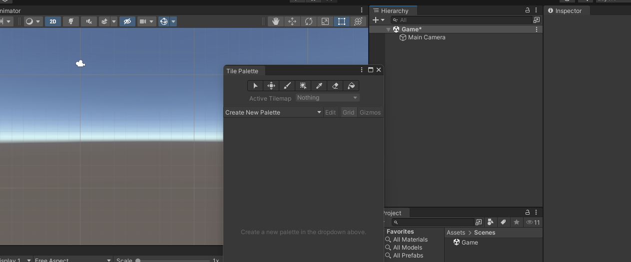Image resolution: width=631 pixels, height=262 pixels.
Task: Pick the eyedropper tile picker tool
Action: [319, 86]
